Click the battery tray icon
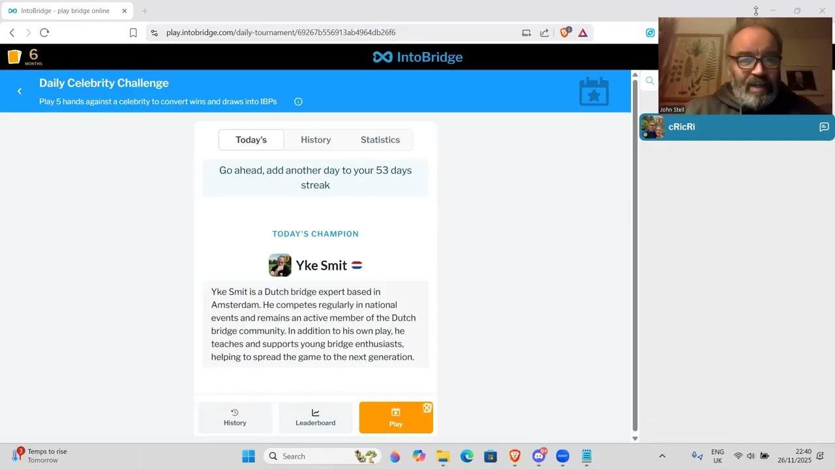835x469 pixels. pyautogui.click(x=765, y=456)
